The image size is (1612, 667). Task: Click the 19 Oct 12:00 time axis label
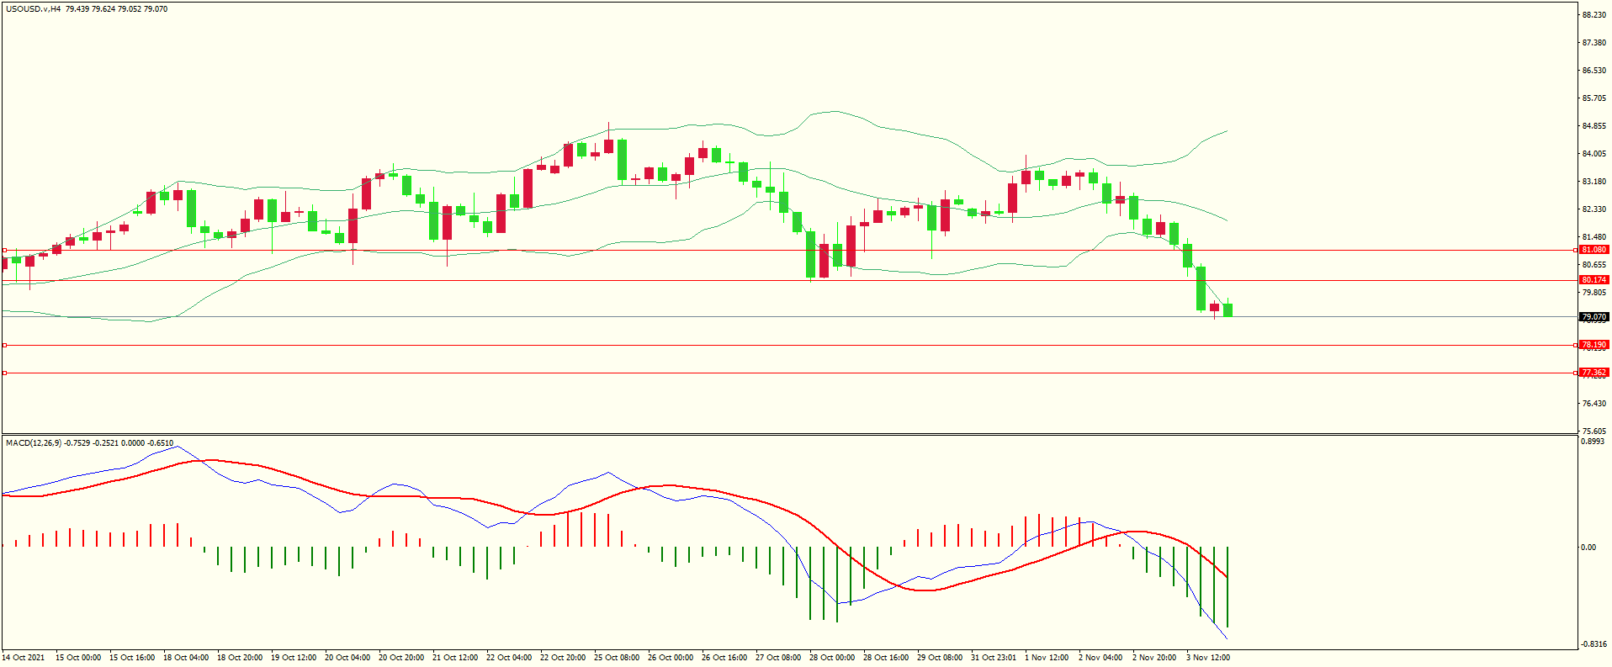pos(294,658)
